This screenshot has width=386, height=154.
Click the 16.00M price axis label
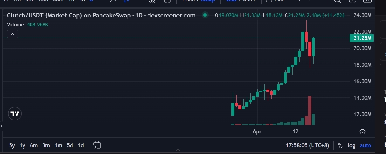[362, 81]
